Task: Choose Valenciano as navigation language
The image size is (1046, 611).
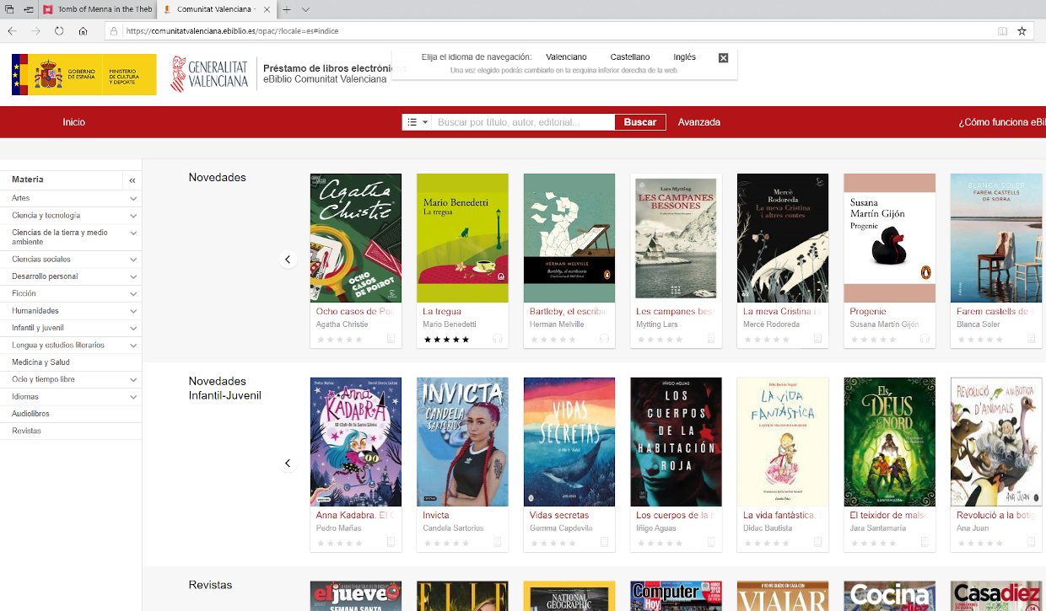Action: point(566,57)
